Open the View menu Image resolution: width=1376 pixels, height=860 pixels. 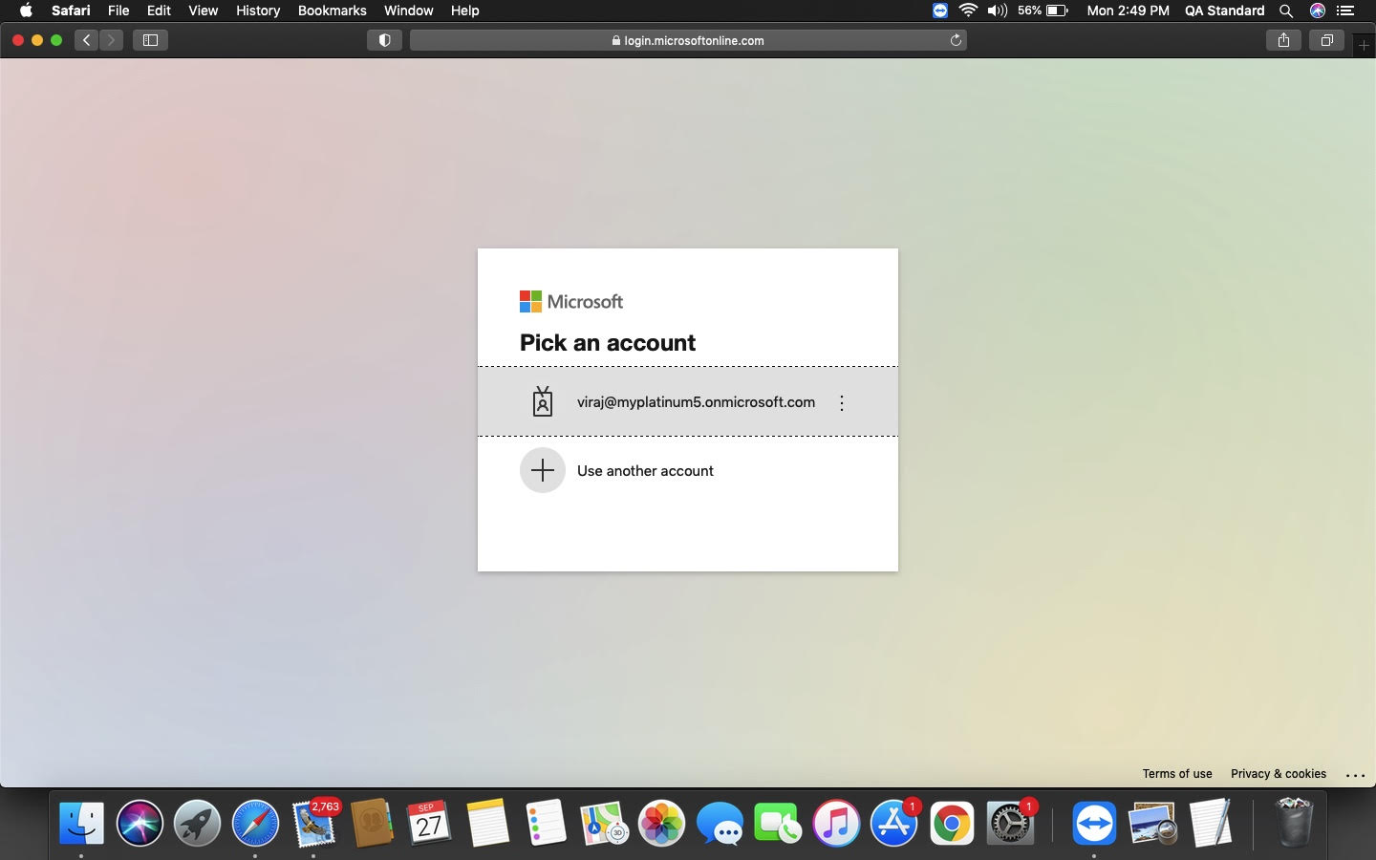203,11
